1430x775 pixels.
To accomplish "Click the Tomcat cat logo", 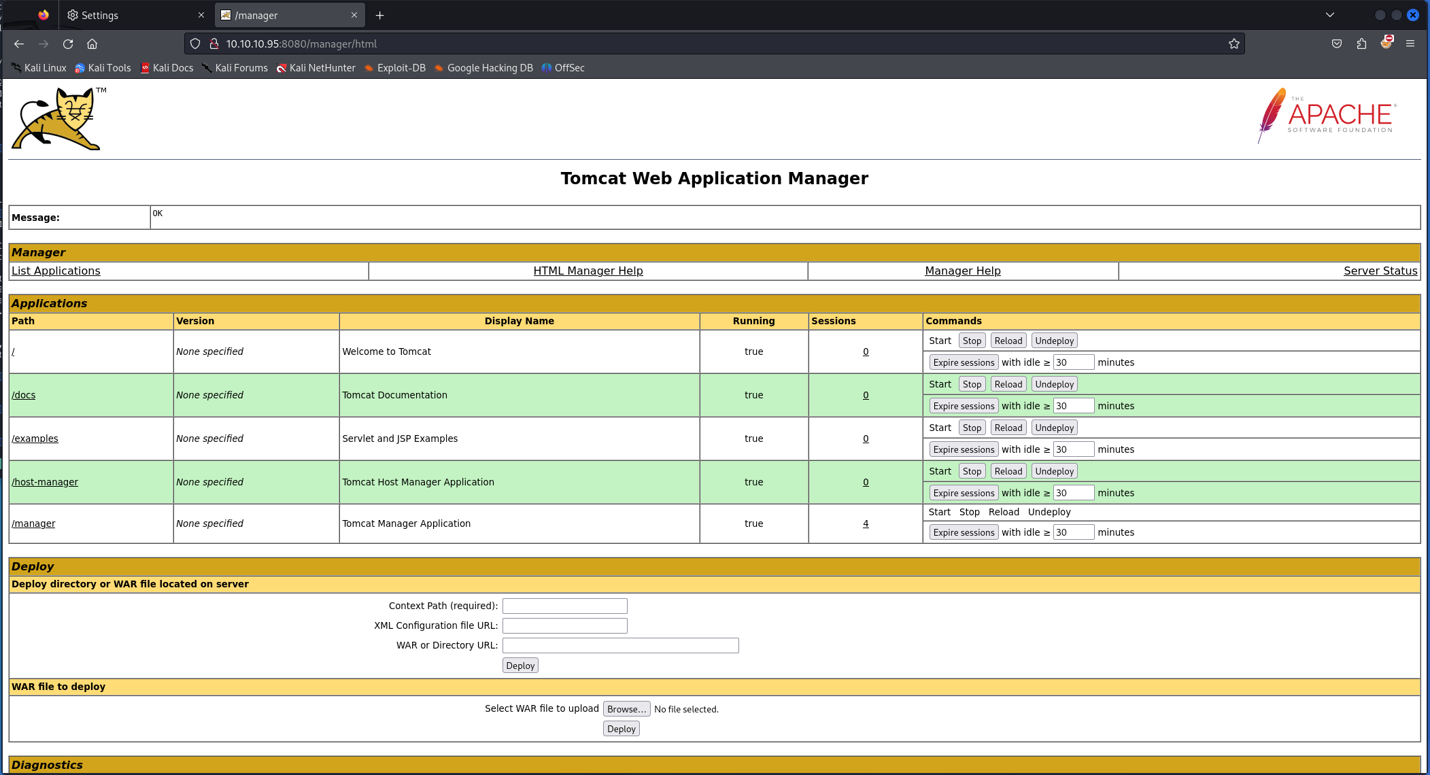I will [x=59, y=119].
